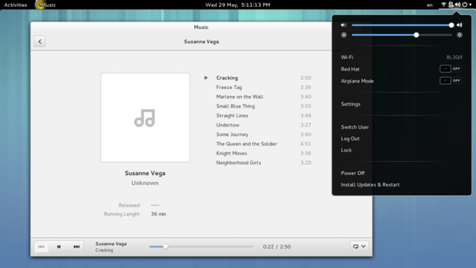Open the playback mode dropdown arrow
This screenshot has height=268, width=476.
tap(363, 246)
